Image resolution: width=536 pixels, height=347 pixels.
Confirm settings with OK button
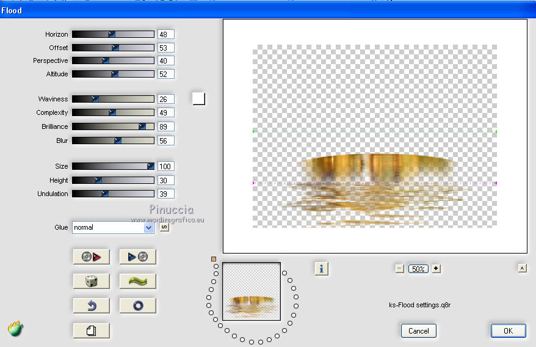[509, 331]
